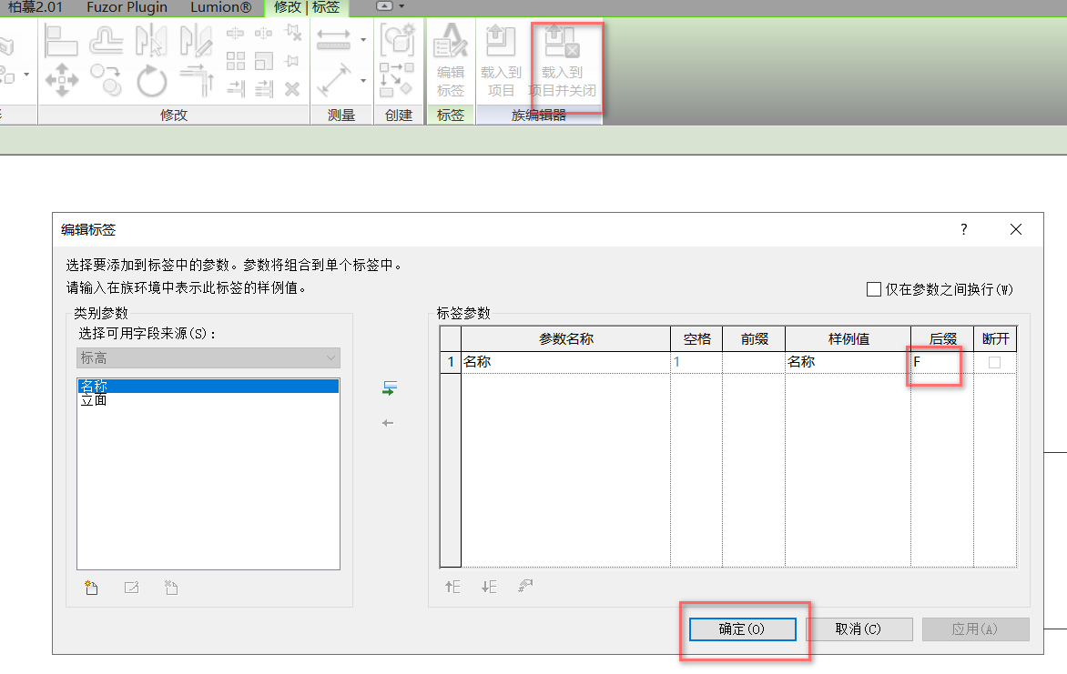Expand the Aligned Dimension dropdown arrow
The image size is (1067, 674).
[x=363, y=80]
